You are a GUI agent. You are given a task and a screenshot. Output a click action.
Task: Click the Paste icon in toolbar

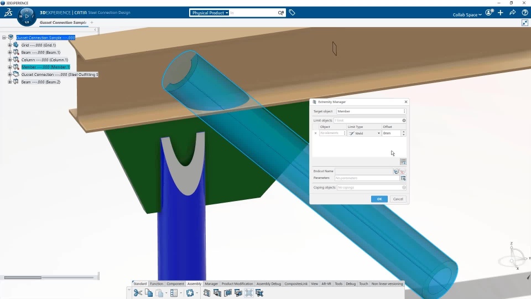pyautogui.click(x=159, y=292)
